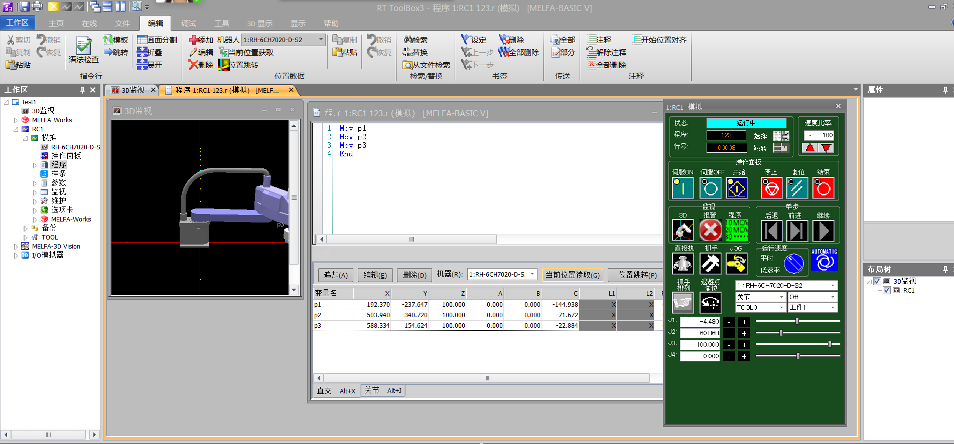The image size is (954, 444).
Task: Open the TOOL0 dropdown in simulation panel
Action: 781,307
